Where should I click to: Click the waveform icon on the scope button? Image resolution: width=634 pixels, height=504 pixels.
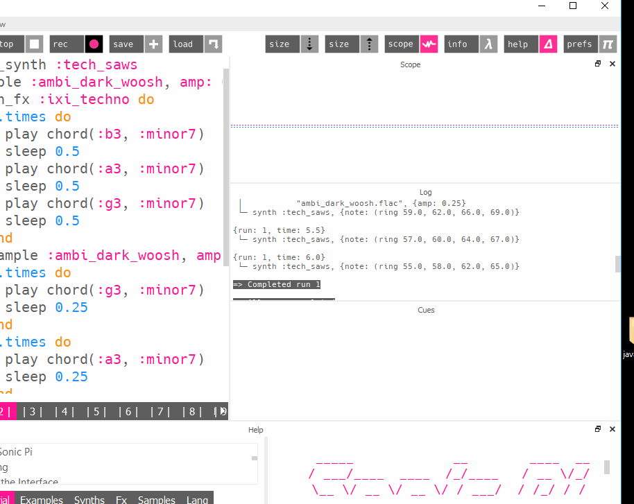tap(429, 44)
